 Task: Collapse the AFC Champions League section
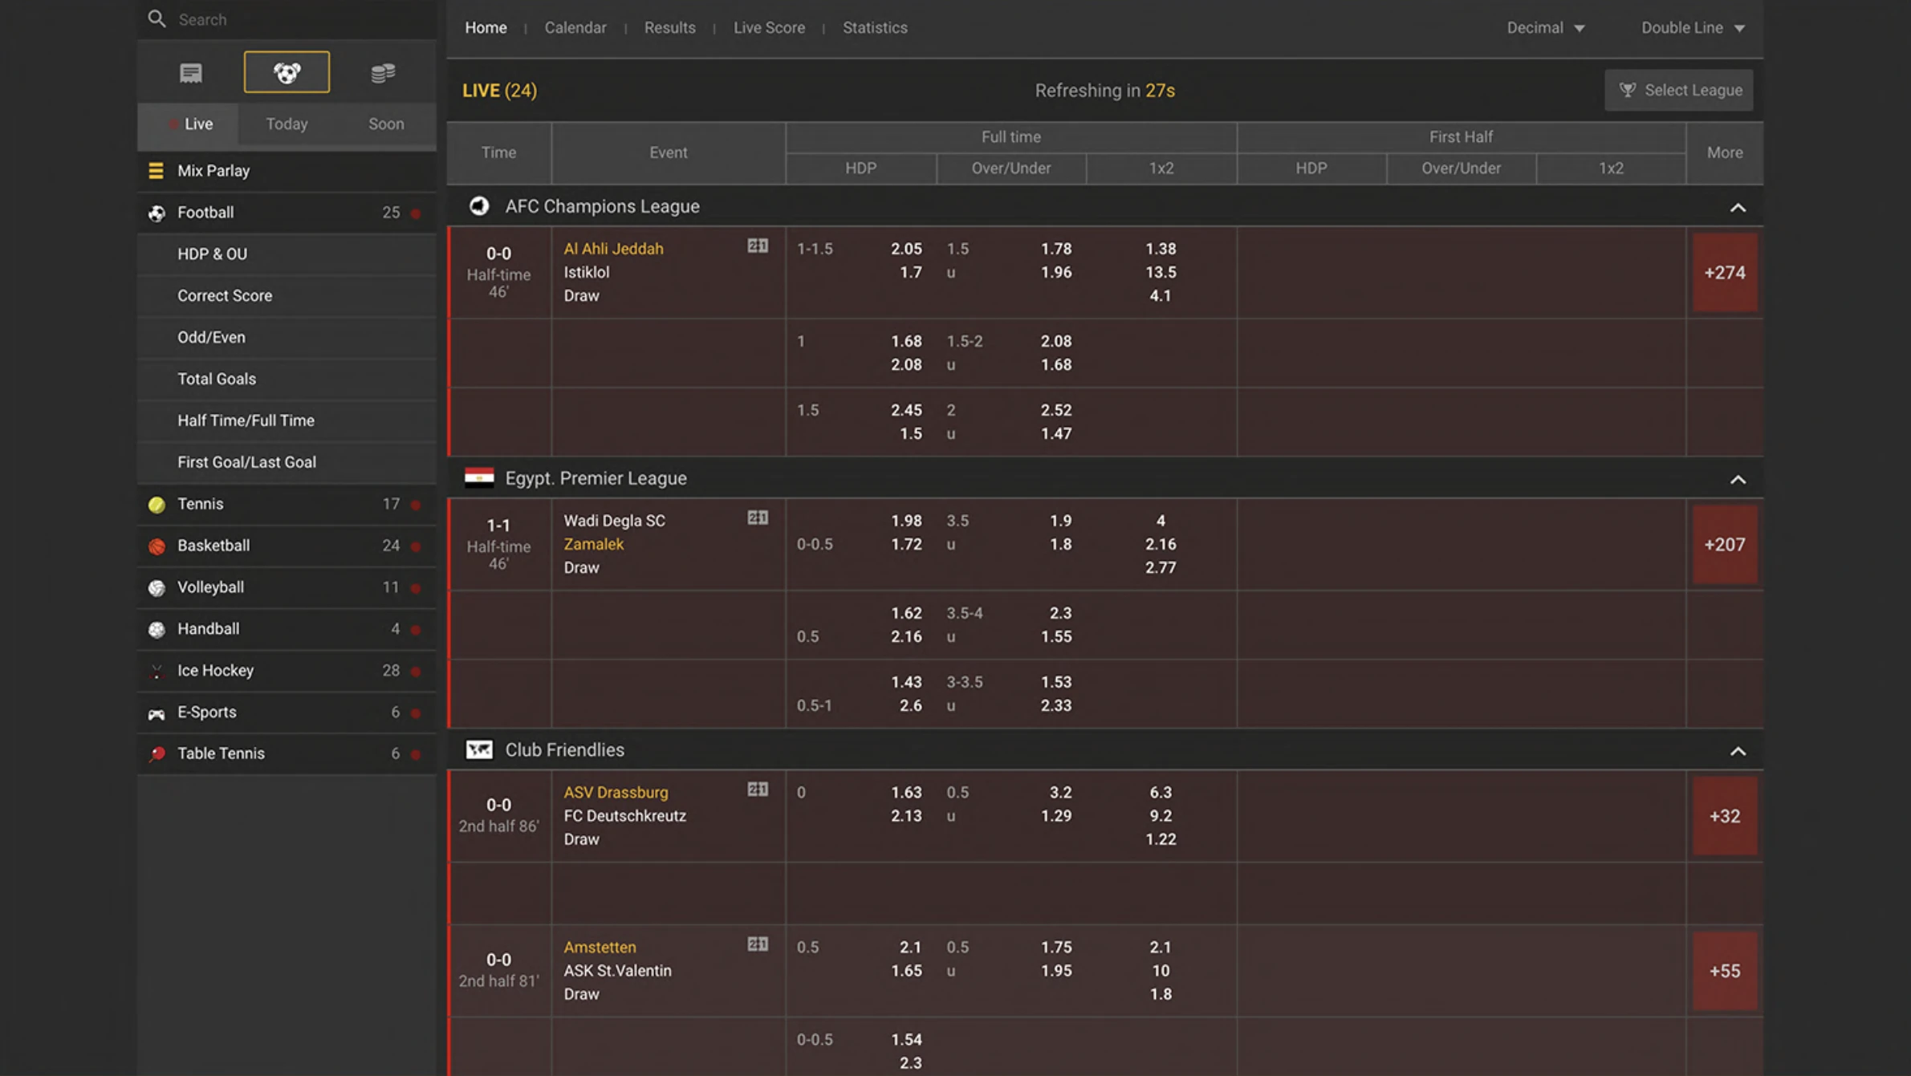[x=1738, y=208]
